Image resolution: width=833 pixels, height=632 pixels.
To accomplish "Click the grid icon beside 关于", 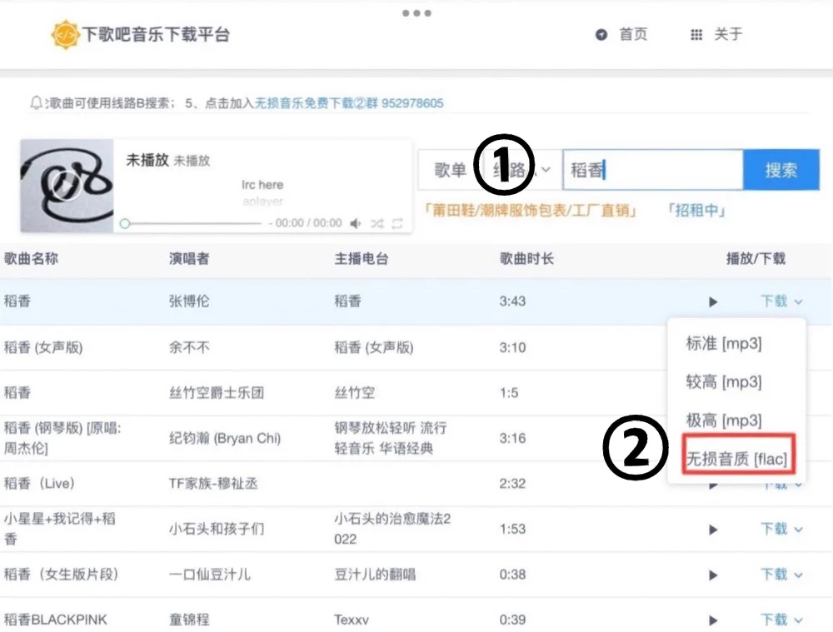I will pos(697,34).
